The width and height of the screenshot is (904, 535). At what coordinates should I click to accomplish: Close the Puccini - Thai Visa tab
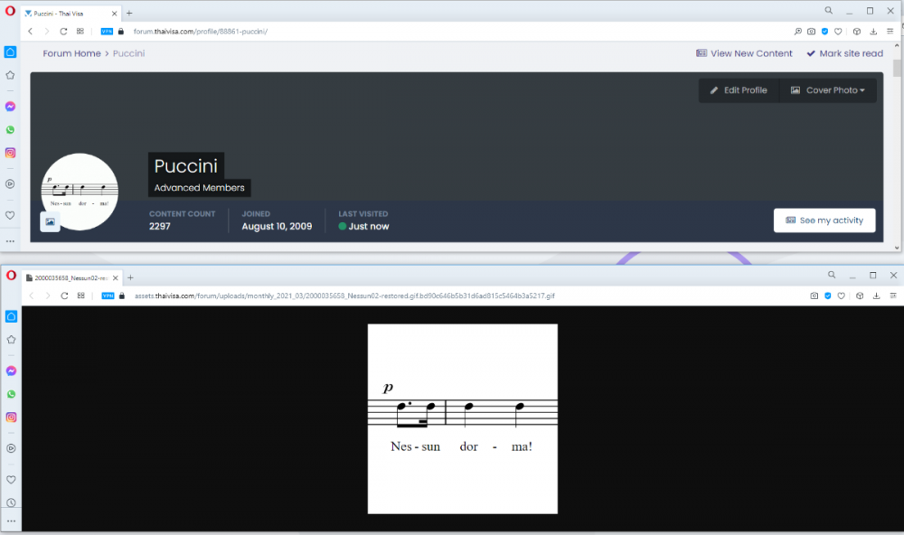pos(114,14)
